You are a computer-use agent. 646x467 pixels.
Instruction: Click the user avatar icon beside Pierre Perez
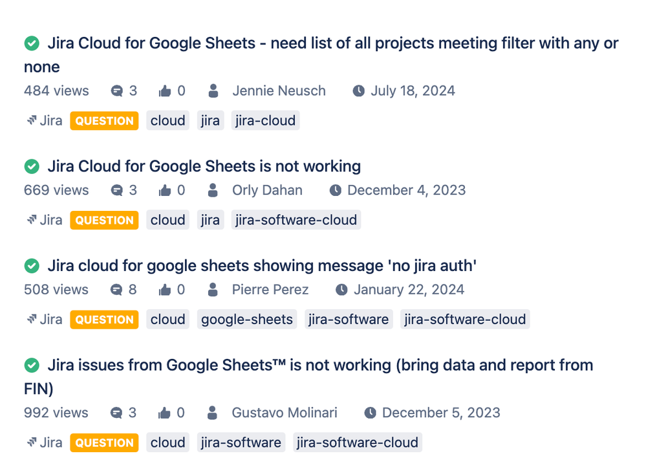[x=212, y=290]
